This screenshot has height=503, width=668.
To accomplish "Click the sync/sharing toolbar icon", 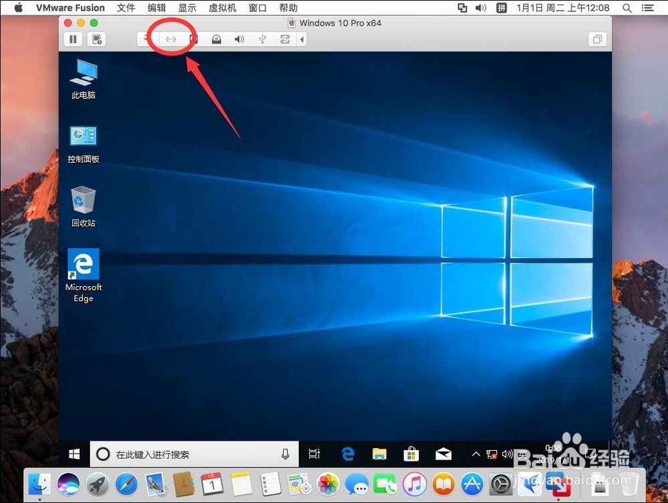I will pyautogui.click(x=285, y=39).
